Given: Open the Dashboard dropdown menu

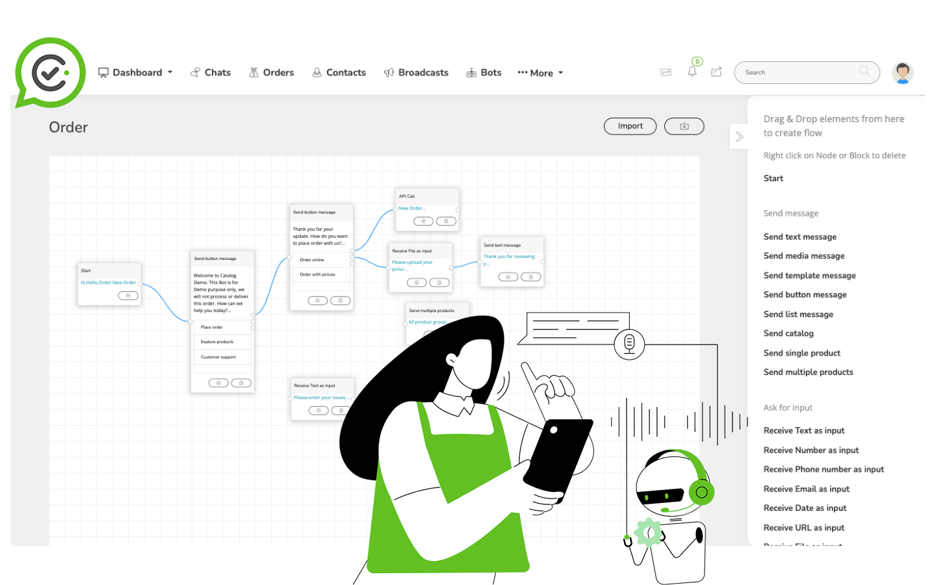Looking at the screenshot, I should tap(135, 72).
